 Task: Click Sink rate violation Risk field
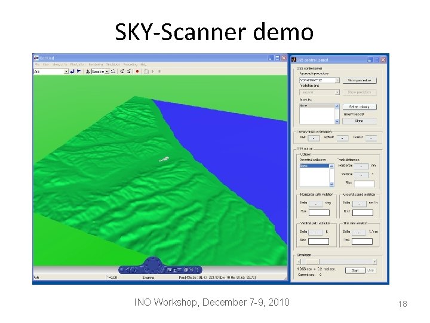(362, 241)
